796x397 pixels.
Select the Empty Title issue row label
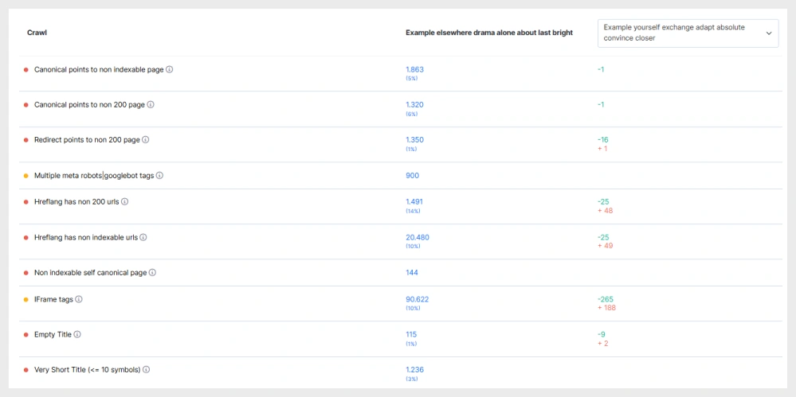tap(53, 334)
